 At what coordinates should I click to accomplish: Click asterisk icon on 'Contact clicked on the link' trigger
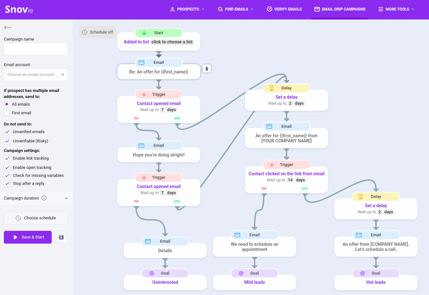click(x=272, y=165)
